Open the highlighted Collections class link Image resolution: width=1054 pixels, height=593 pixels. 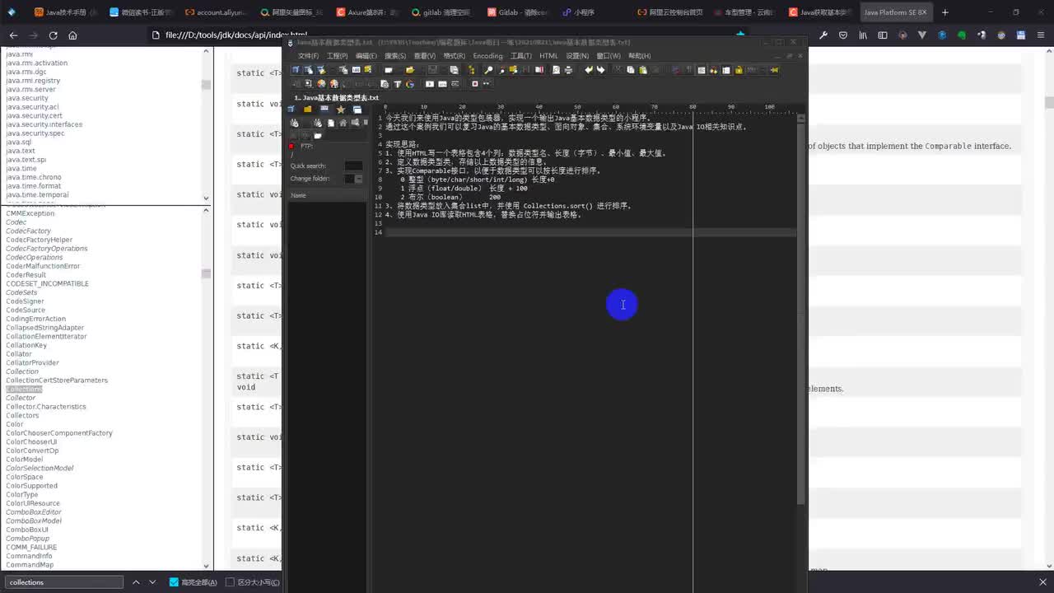[x=23, y=389]
